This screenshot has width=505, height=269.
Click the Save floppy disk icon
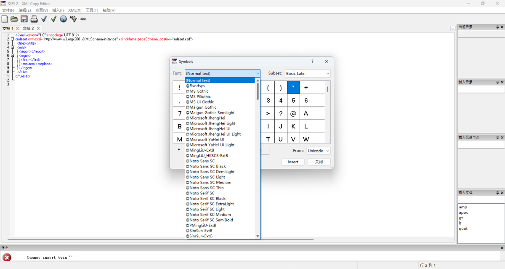tap(24, 19)
